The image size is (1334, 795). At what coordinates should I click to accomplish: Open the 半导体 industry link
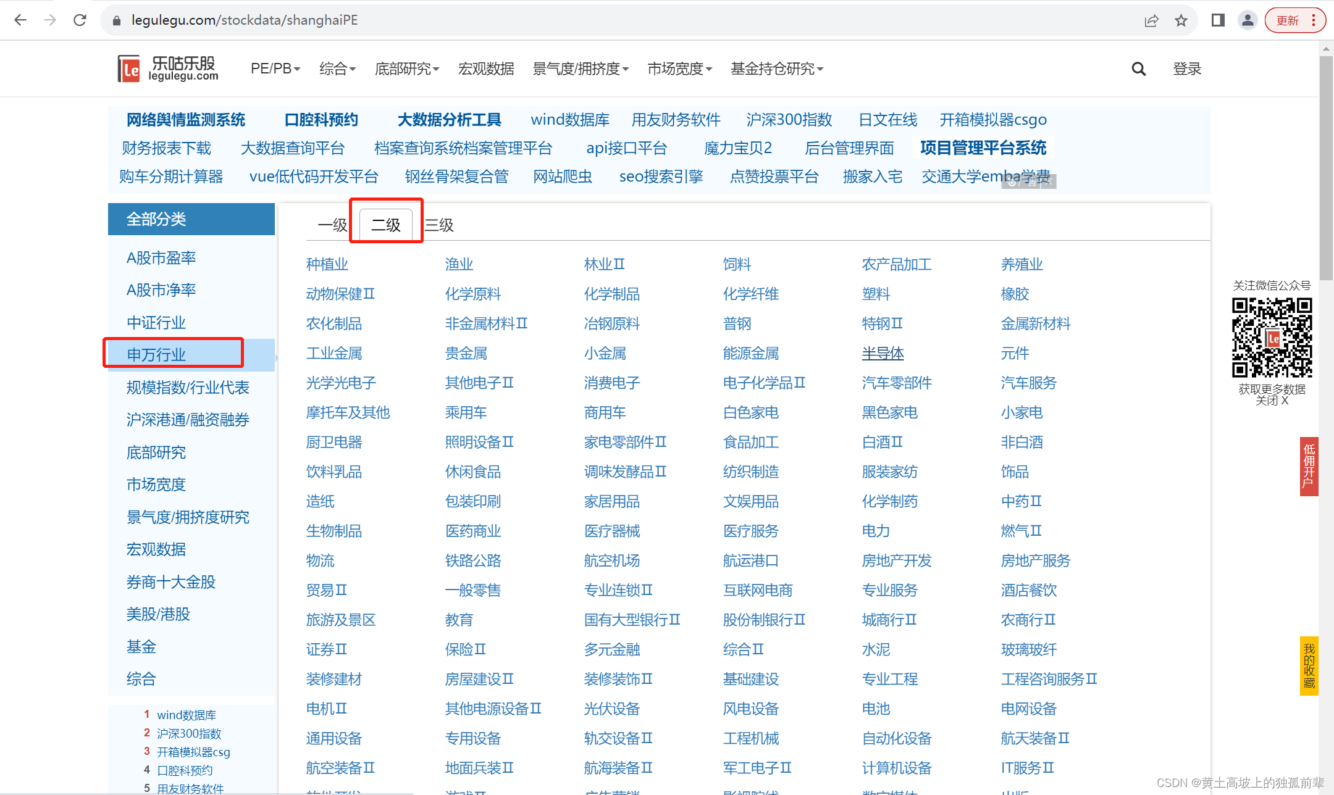click(x=883, y=353)
